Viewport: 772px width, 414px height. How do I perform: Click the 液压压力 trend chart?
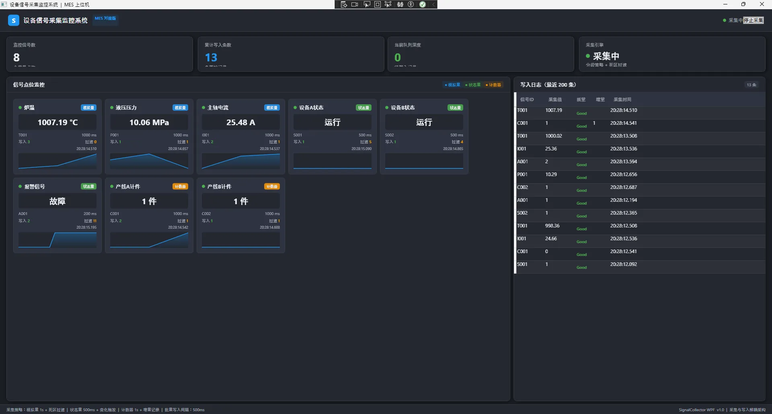point(149,161)
